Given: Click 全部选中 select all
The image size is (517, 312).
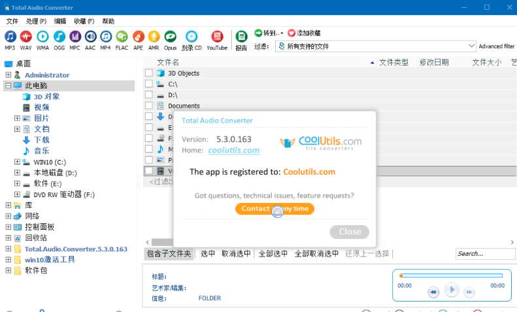Looking at the screenshot, I should tap(273, 254).
